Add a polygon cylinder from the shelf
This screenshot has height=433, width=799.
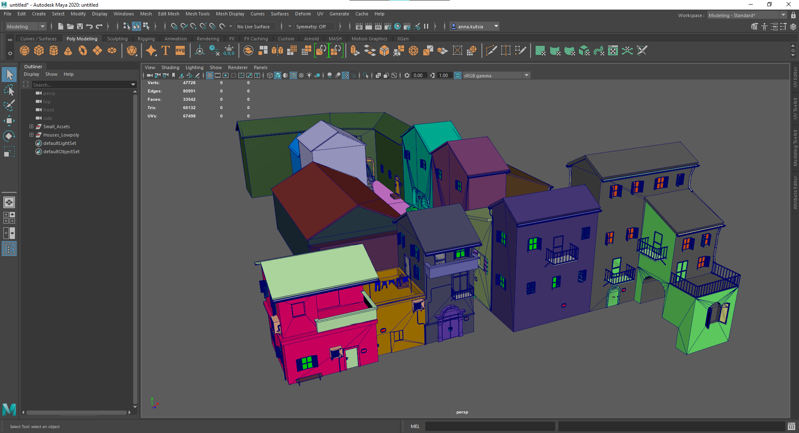pos(54,51)
